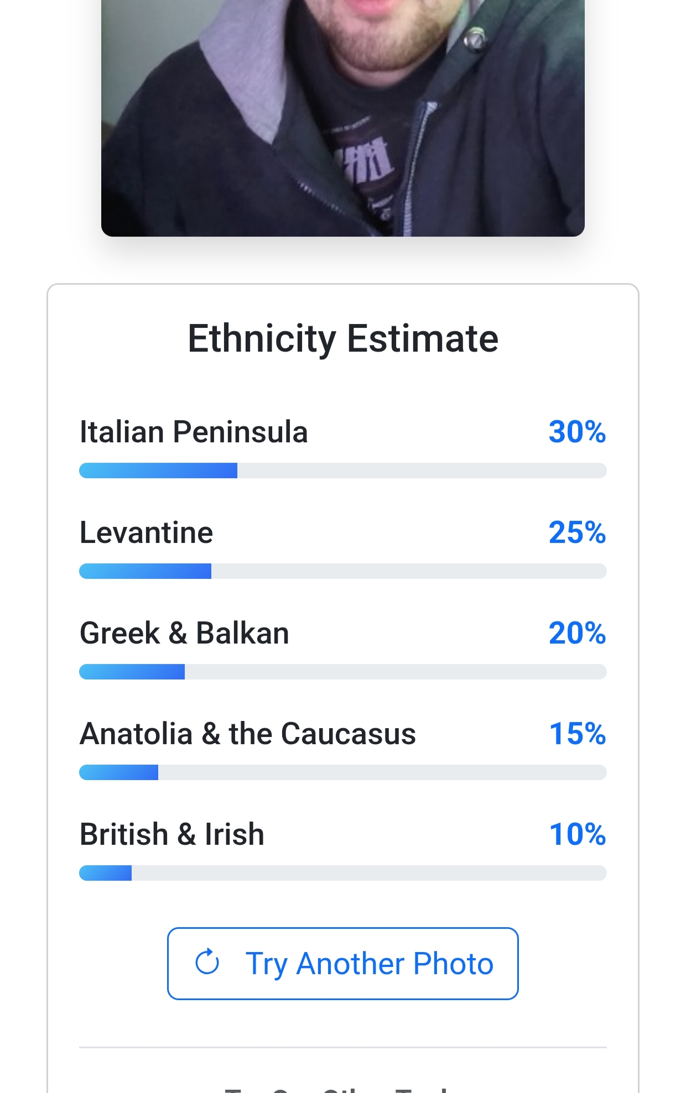Click the 25% value for Levantine
686x1093 pixels.
pyautogui.click(x=576, y=532)
